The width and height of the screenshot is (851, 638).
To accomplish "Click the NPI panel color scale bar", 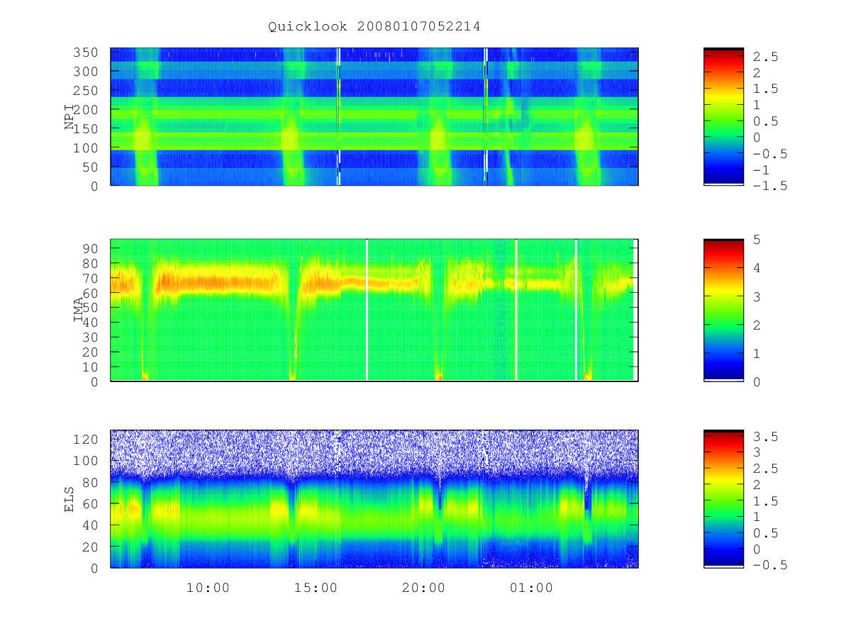I will (x=723, y=117).
